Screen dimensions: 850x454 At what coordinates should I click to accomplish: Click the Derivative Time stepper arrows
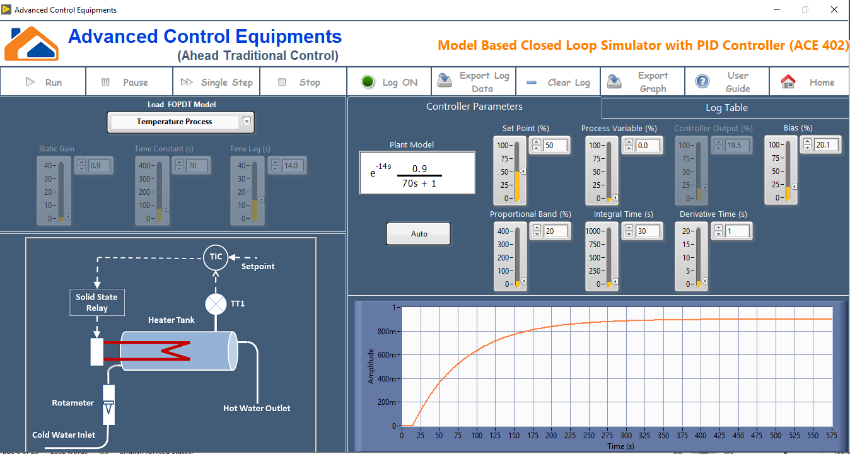point(718,231)
